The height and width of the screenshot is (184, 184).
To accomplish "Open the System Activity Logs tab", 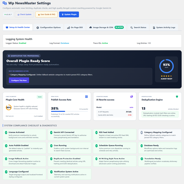I will pos(164,27).
